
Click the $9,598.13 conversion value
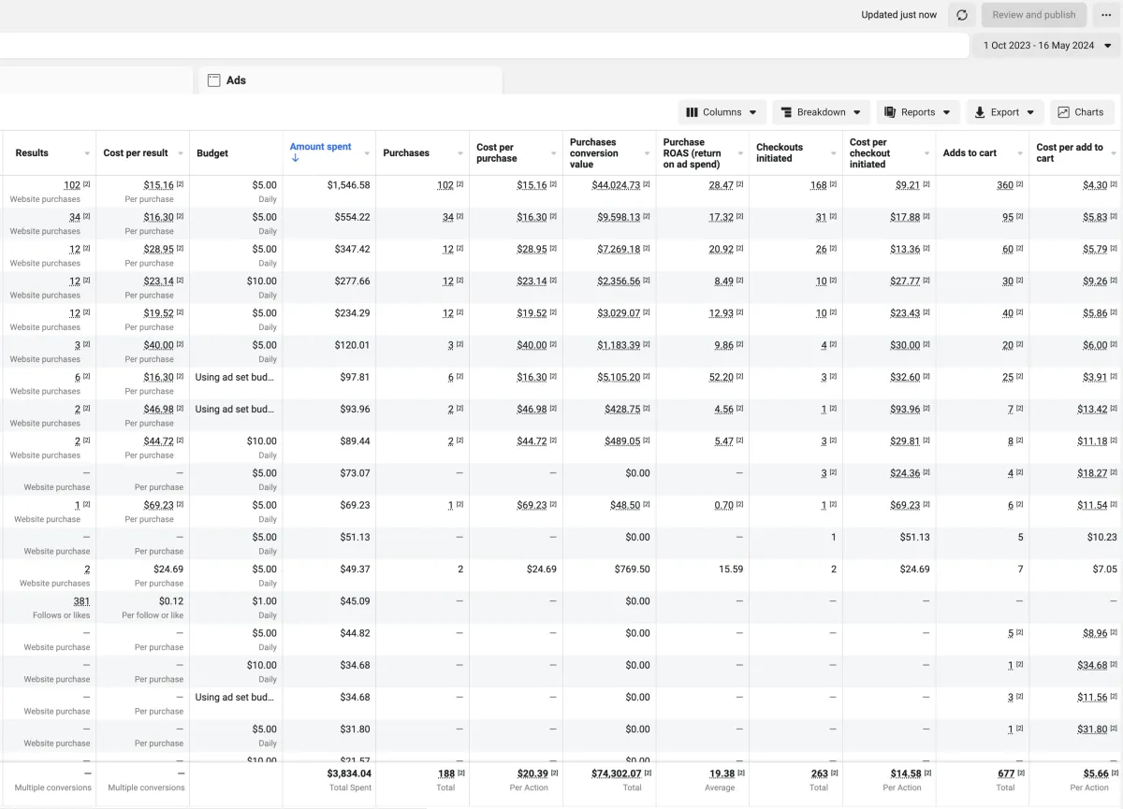(619, 217)
